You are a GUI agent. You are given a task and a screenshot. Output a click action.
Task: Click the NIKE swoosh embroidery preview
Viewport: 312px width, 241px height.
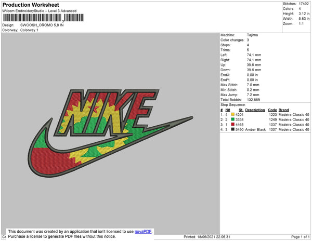[110, 133]
